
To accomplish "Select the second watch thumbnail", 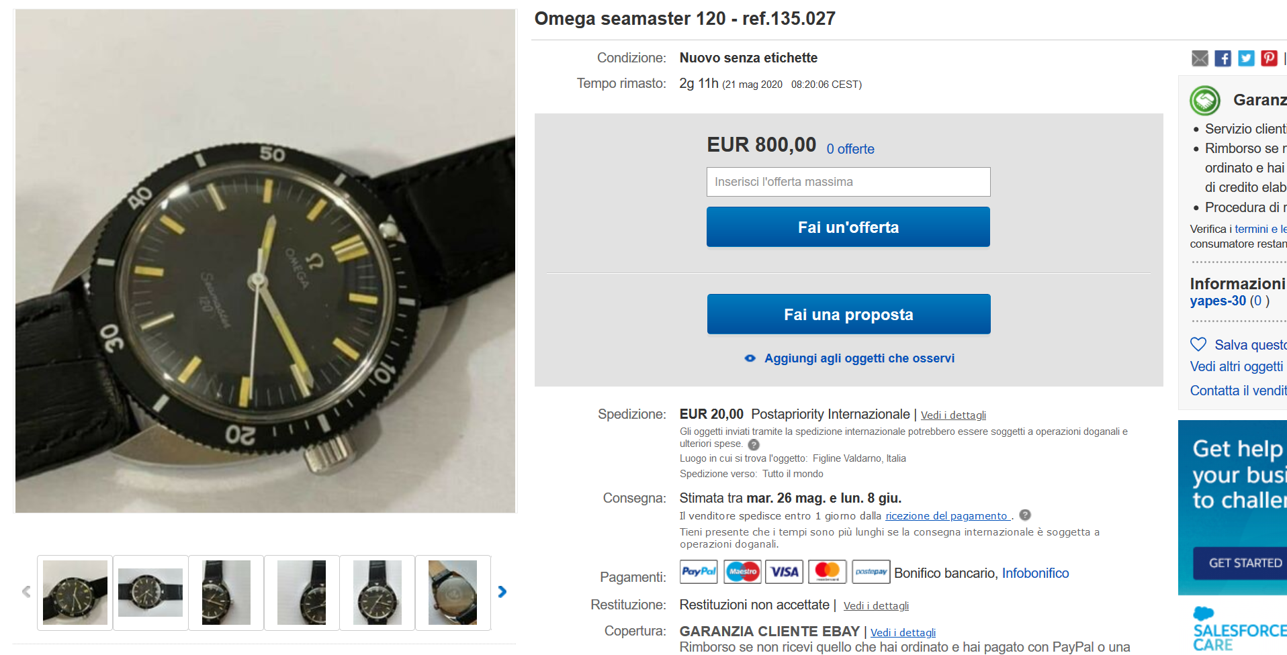I will [150, 593].
